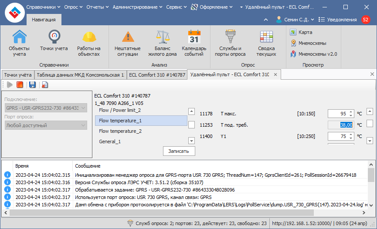Decrease the Y1 value with spinner down
The image size is (377, 229).
coord(351,138)
